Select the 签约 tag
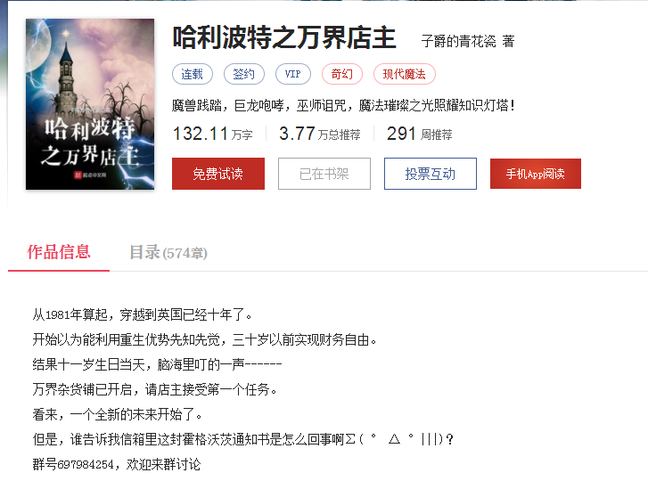This screenshot has height=481, width=648. (x=244, y=74)
